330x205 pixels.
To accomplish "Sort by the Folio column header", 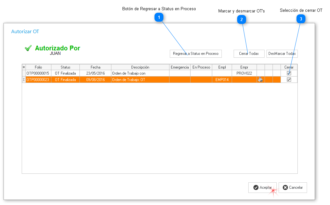I will 38,67.
